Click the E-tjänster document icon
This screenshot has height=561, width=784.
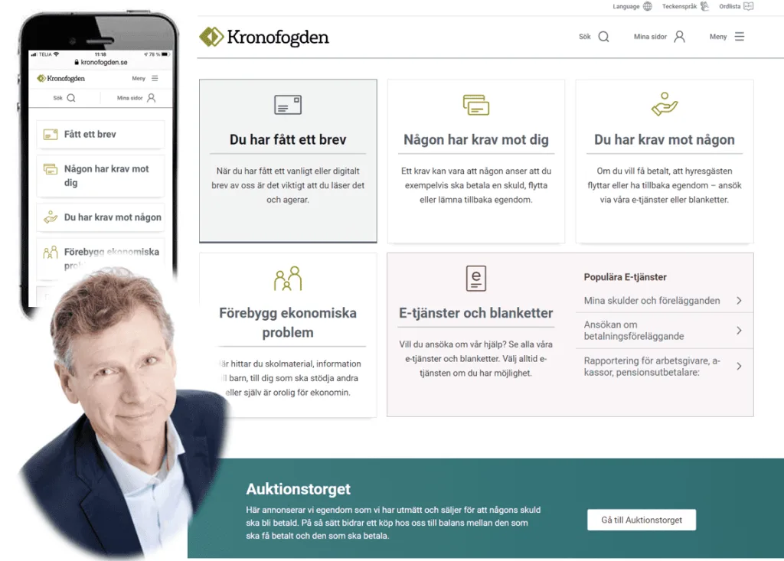coord(476,279)
